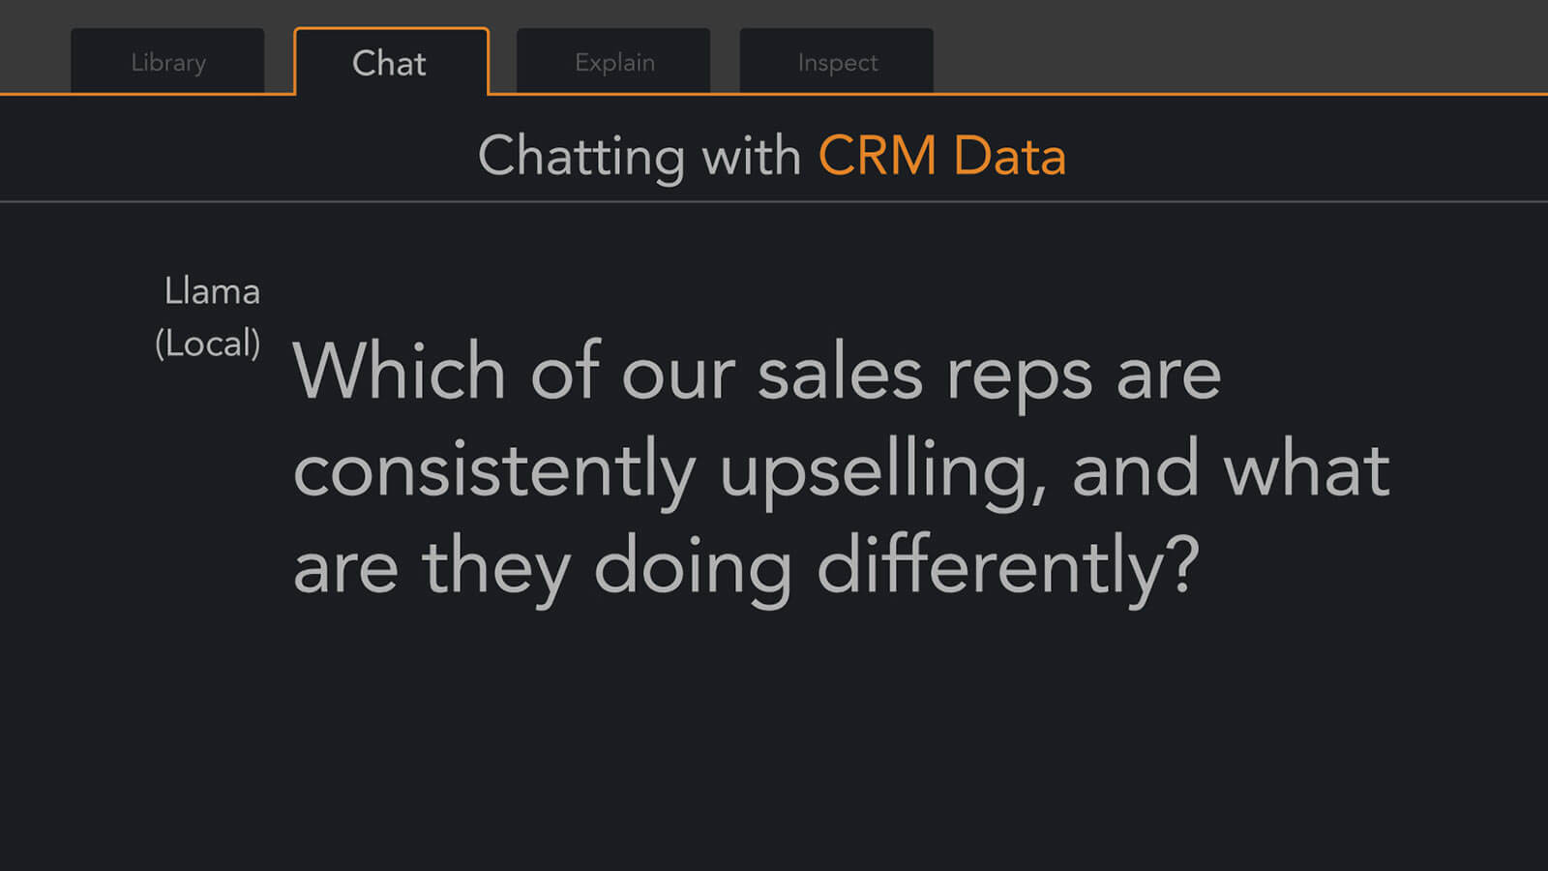Viewport: 1548px width, 871px height.
Task: Go to the Inspect tab
Action: pyautogui.click(x=837, y=62)
